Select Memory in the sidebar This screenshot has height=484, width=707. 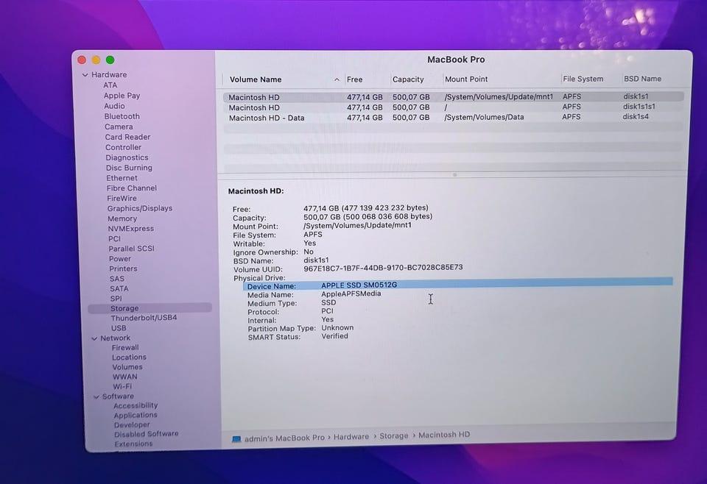tap(122, 218)
